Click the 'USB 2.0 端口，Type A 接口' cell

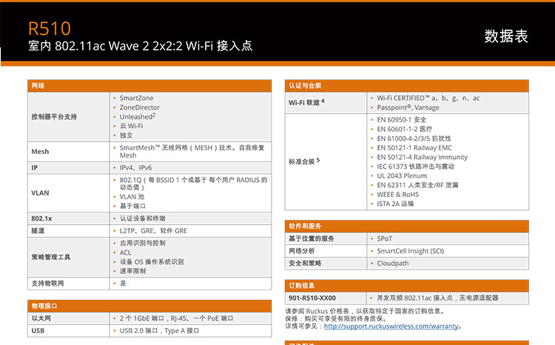point(159,331)
